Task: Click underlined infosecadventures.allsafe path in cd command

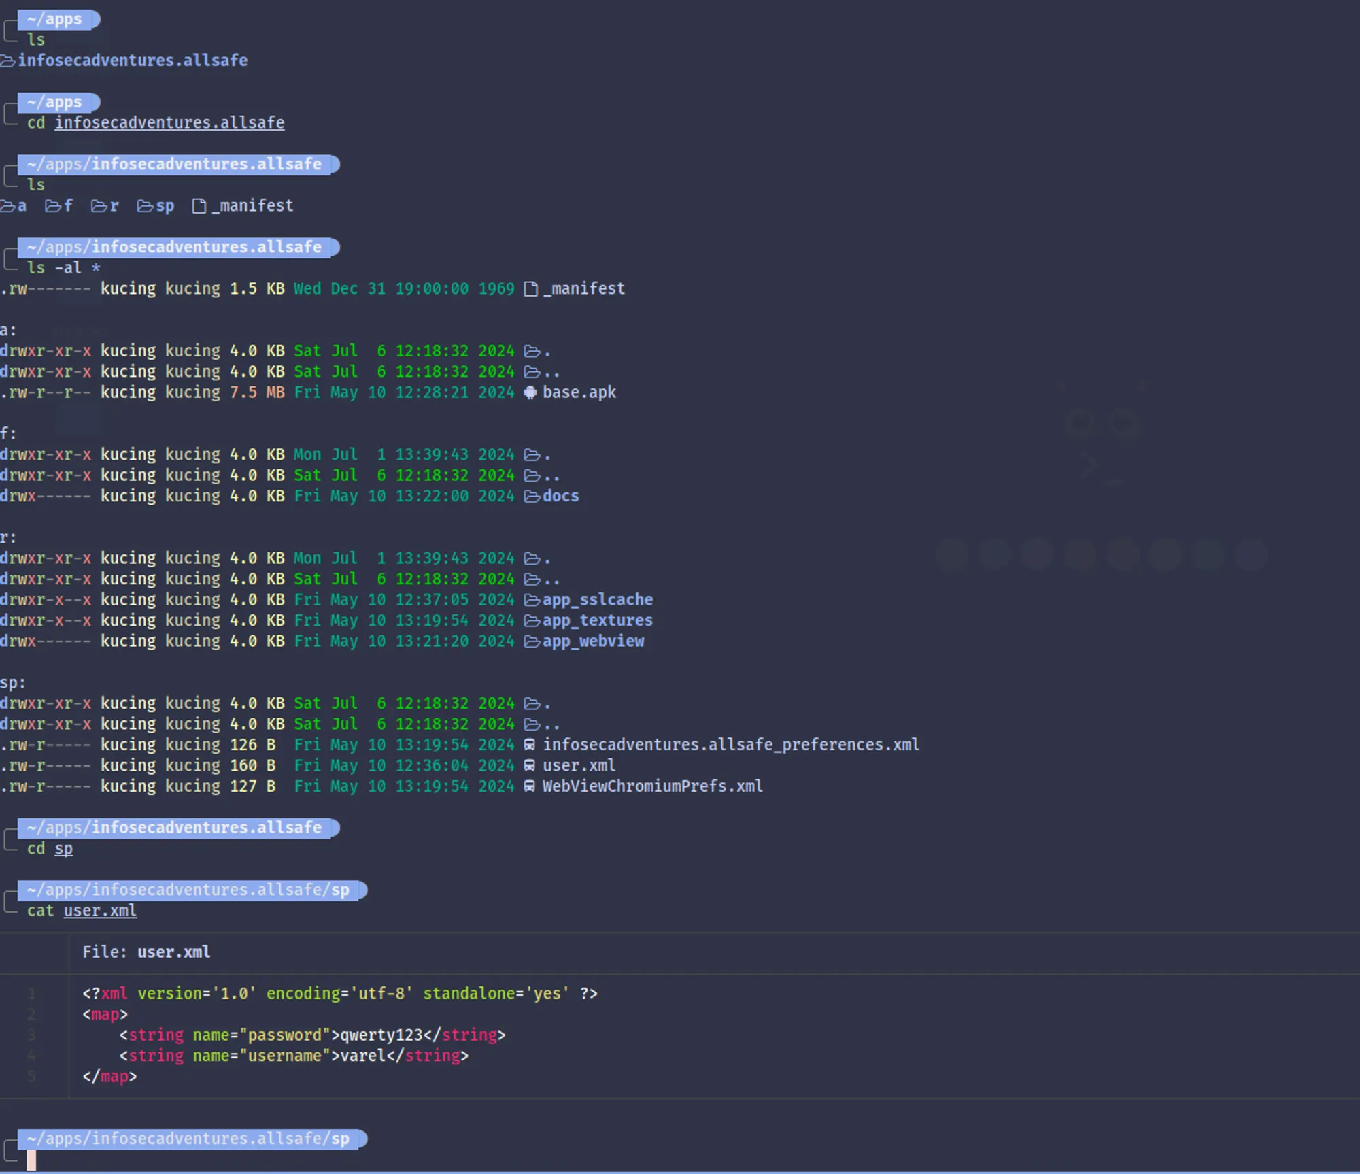Action: pos(169,122)
